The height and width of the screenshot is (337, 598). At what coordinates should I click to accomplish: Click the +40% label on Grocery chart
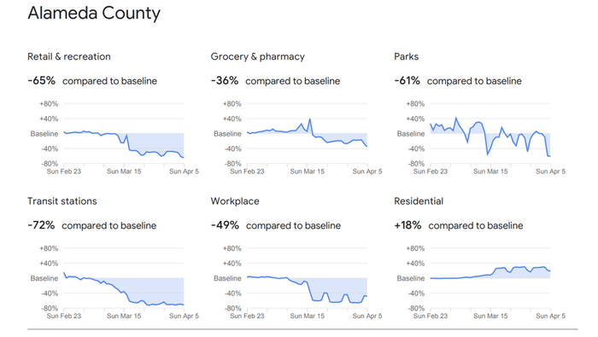coord(232,119)
